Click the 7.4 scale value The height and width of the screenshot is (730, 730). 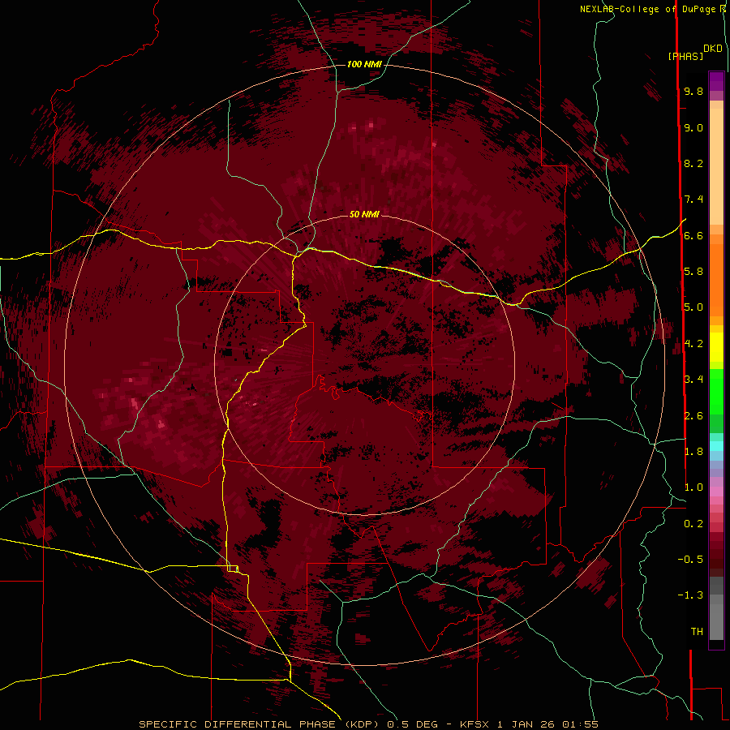(693, 200)
